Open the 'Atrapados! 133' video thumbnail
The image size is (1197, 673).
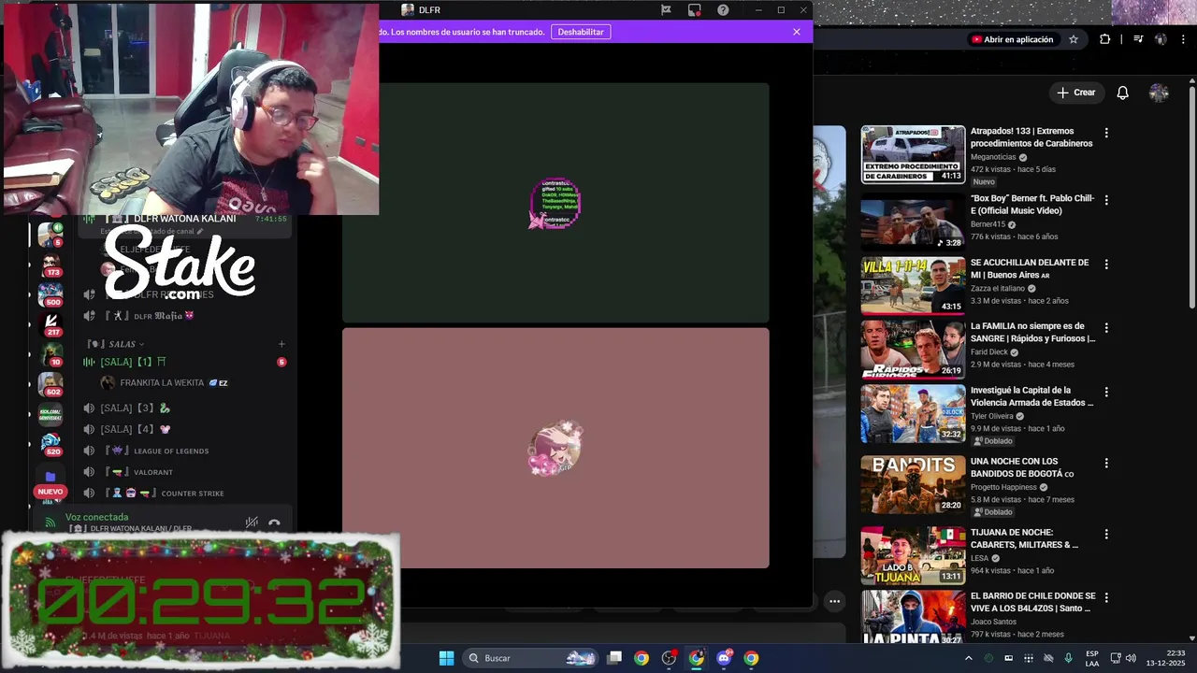[x=913, y=154]
